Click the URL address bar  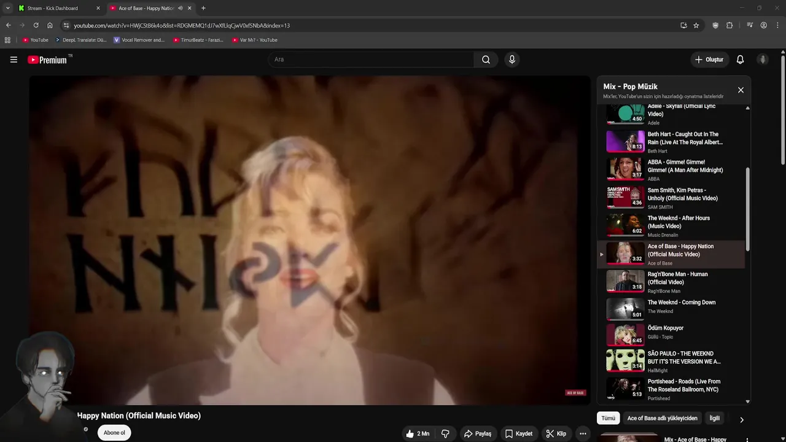(368, 25)
